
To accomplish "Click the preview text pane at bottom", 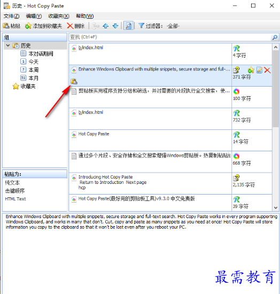I will pyautogui.click(x=141, y=253).
